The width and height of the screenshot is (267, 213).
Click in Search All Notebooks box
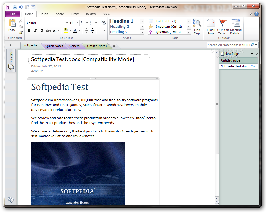tap(229, 45)
